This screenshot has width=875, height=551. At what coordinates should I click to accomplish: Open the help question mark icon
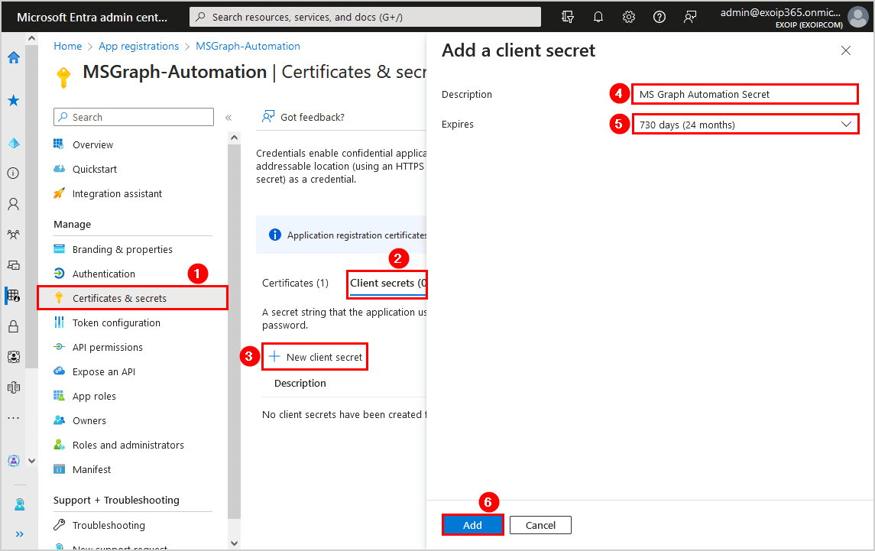659,17
